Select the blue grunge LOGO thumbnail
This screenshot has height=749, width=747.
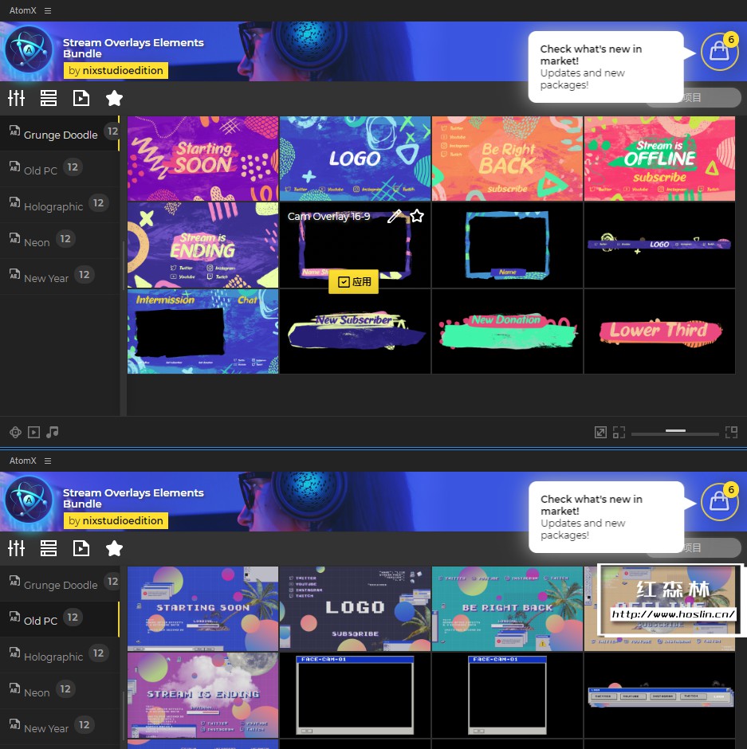tap(355, 159)
